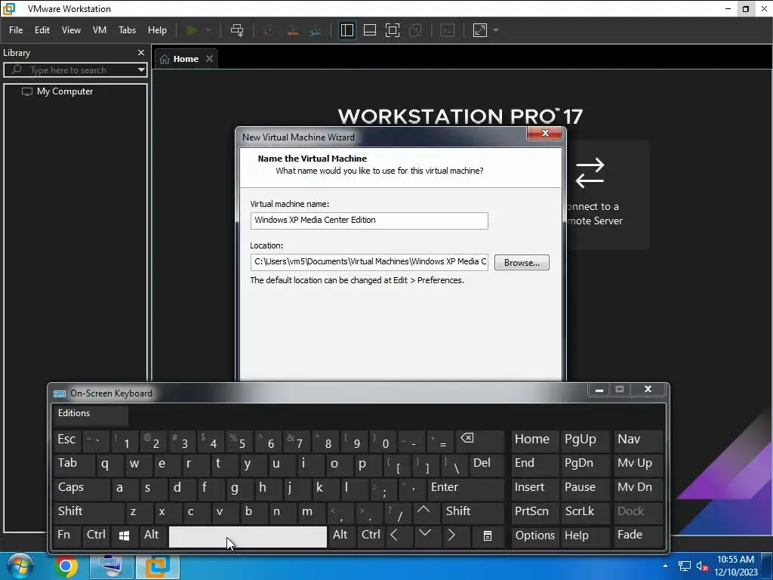Image resolution: width=773 pixels, height=580 pixels.
Task: Show hidden tray icons arrow
Action: (666, 566)
